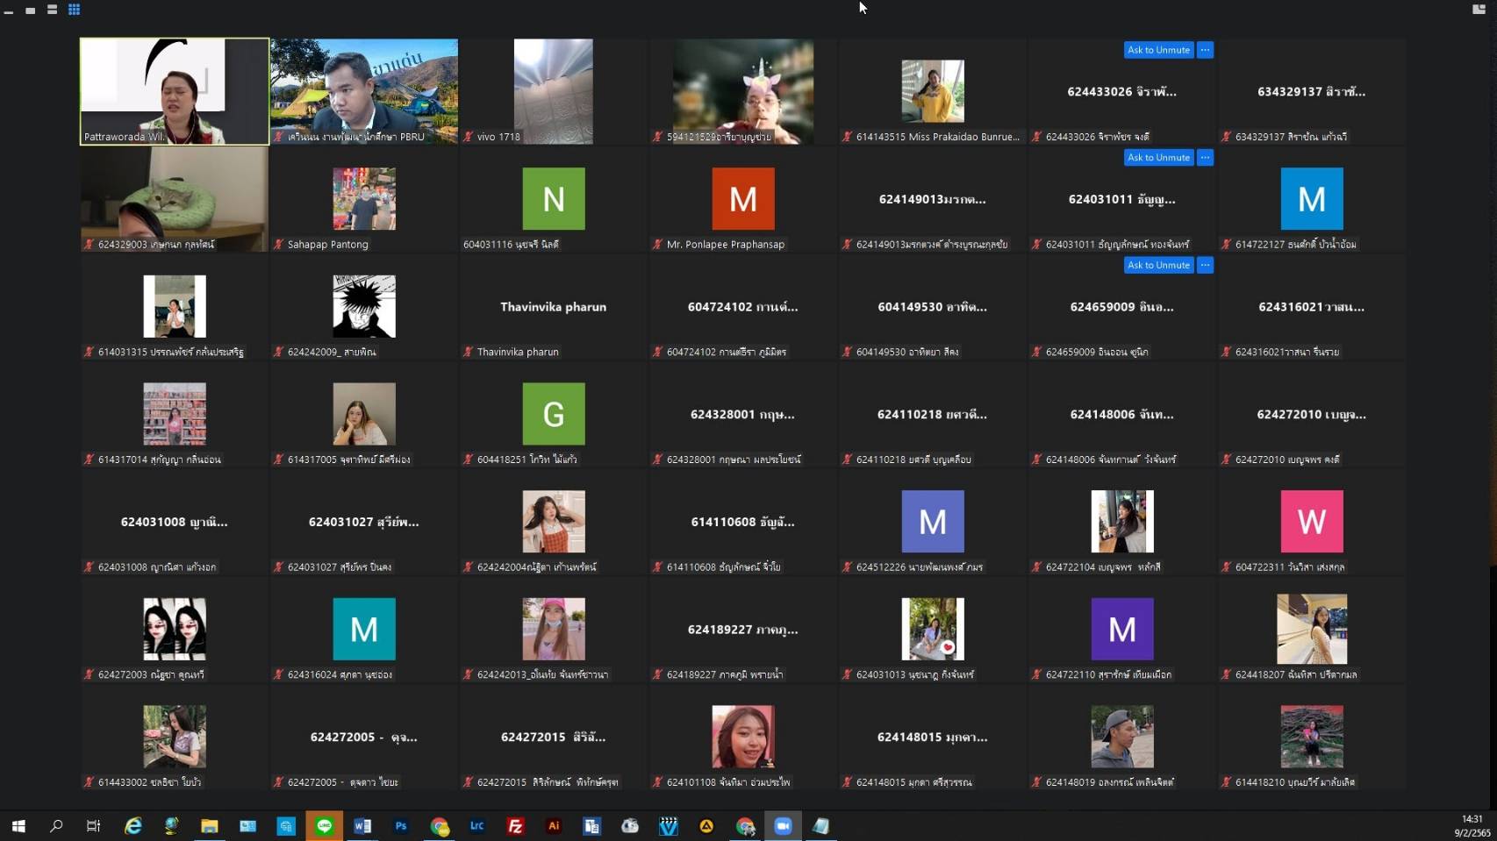Click Ask to Unmute for participant 624031011
This screenshot has width=1497, height=841.
click(x=1158, y=158)
